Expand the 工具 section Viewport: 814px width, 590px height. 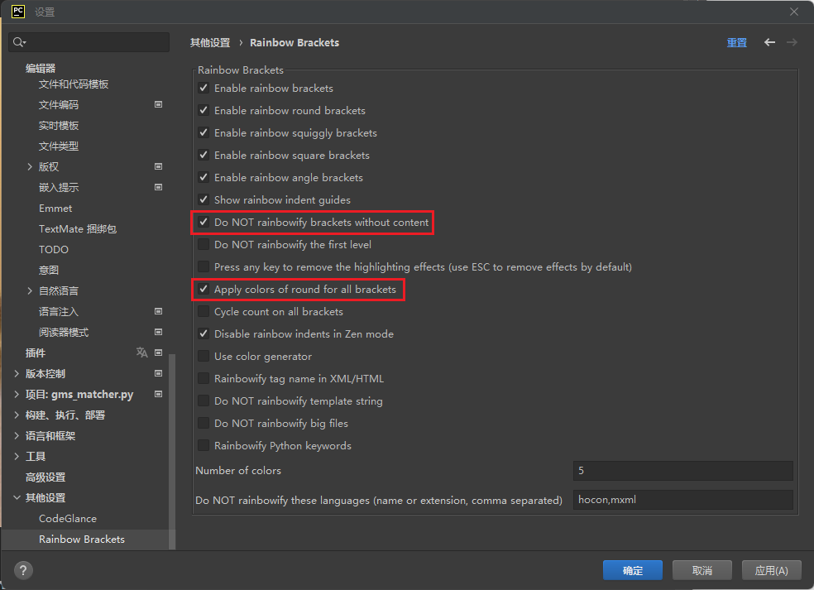(x=17, y=457)
